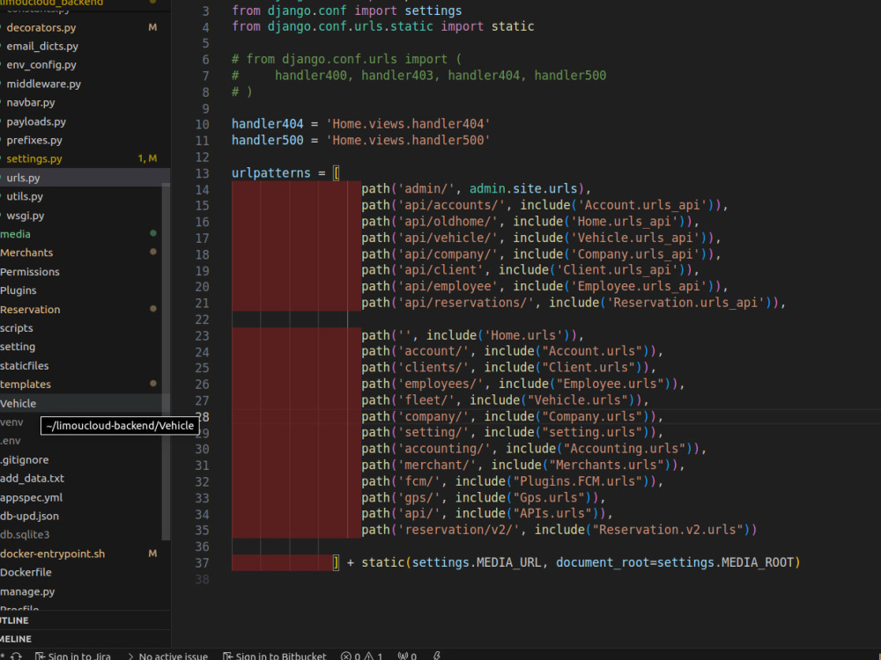This screenshot has height=660, width=881.
Task: Click Sign in to Jira
Action: [x=72, y=656]
